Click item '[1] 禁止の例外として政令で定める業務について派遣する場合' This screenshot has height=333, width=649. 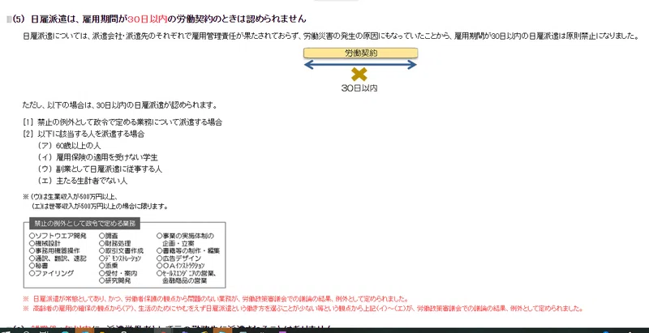point(123,122)
